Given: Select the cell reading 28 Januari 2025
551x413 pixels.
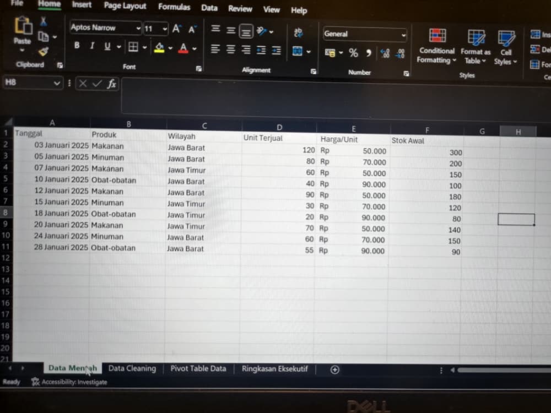Looking at the screenshot, I should [x=51, y=247].
